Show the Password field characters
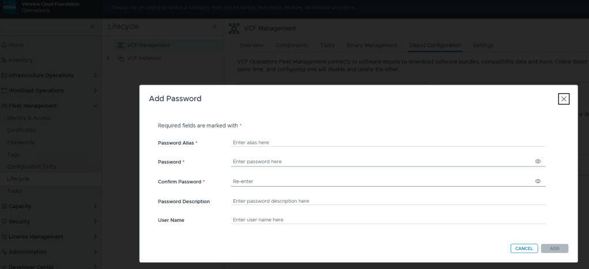Screen dimensions: 589x269 (x=538, y=162)
